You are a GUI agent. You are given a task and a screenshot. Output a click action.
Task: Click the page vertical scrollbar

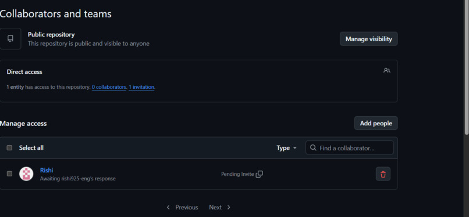pos(466,67)
